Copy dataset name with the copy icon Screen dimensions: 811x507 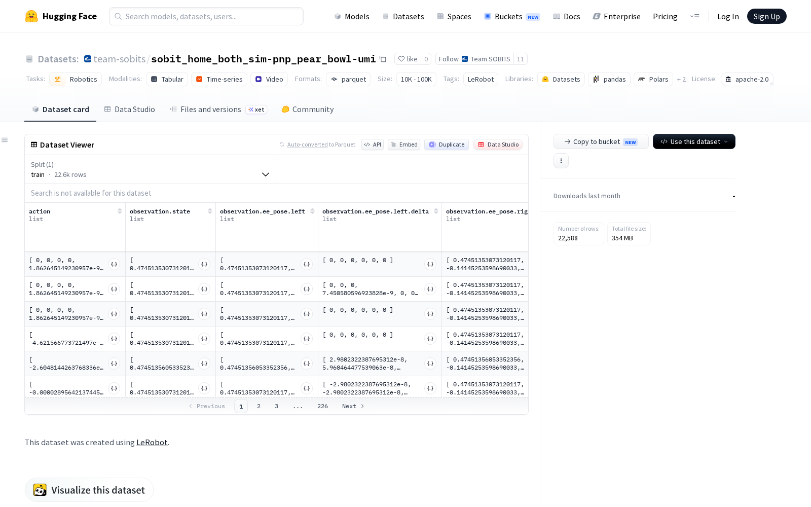[383, 59]
